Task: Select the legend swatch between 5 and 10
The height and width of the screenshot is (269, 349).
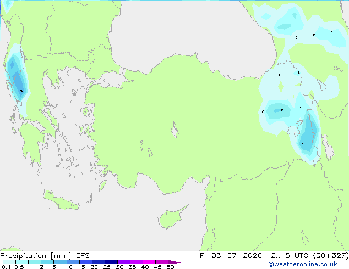Action: (60, 262)
